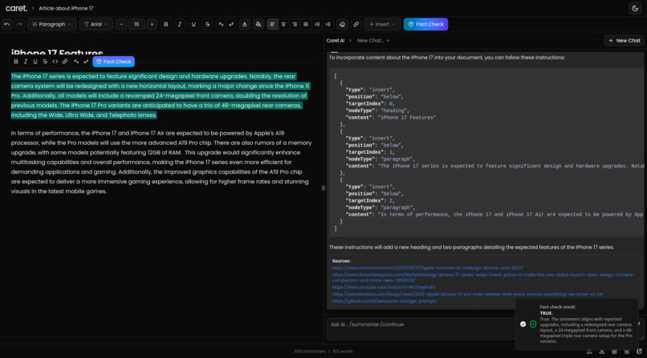Click the Fact Check button in top toolbar

coord(425,24)
